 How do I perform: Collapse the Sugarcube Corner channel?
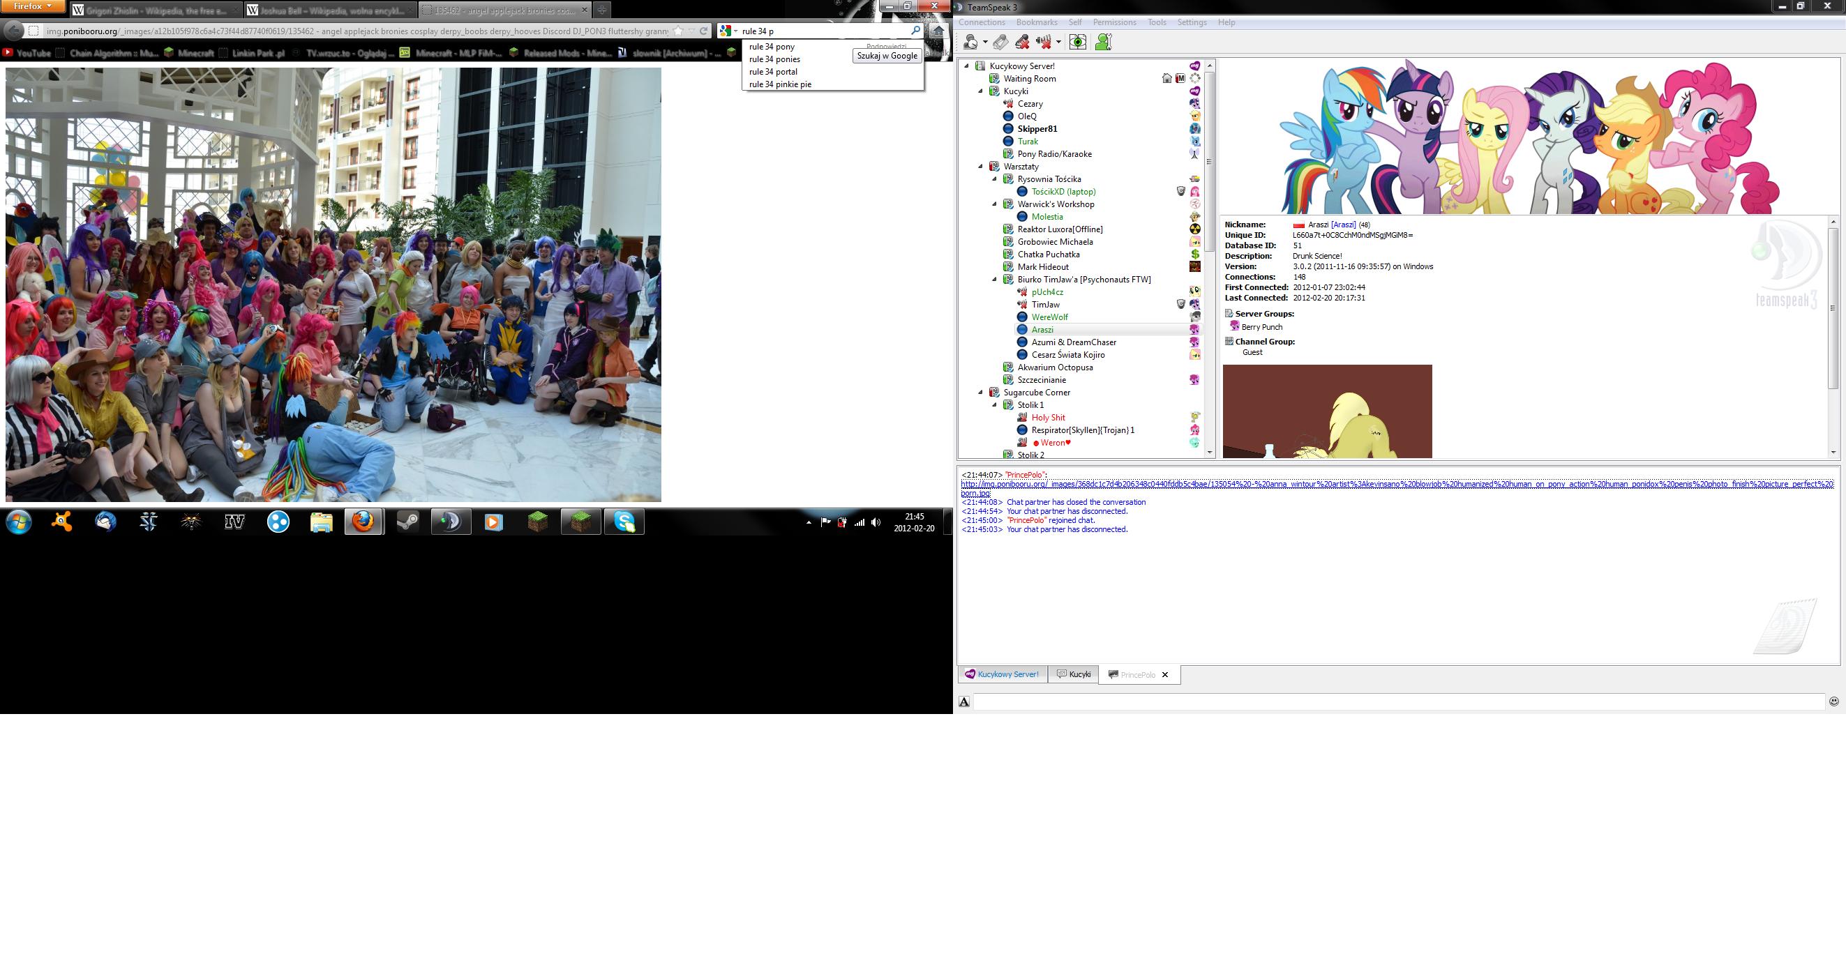coord(981,393)
